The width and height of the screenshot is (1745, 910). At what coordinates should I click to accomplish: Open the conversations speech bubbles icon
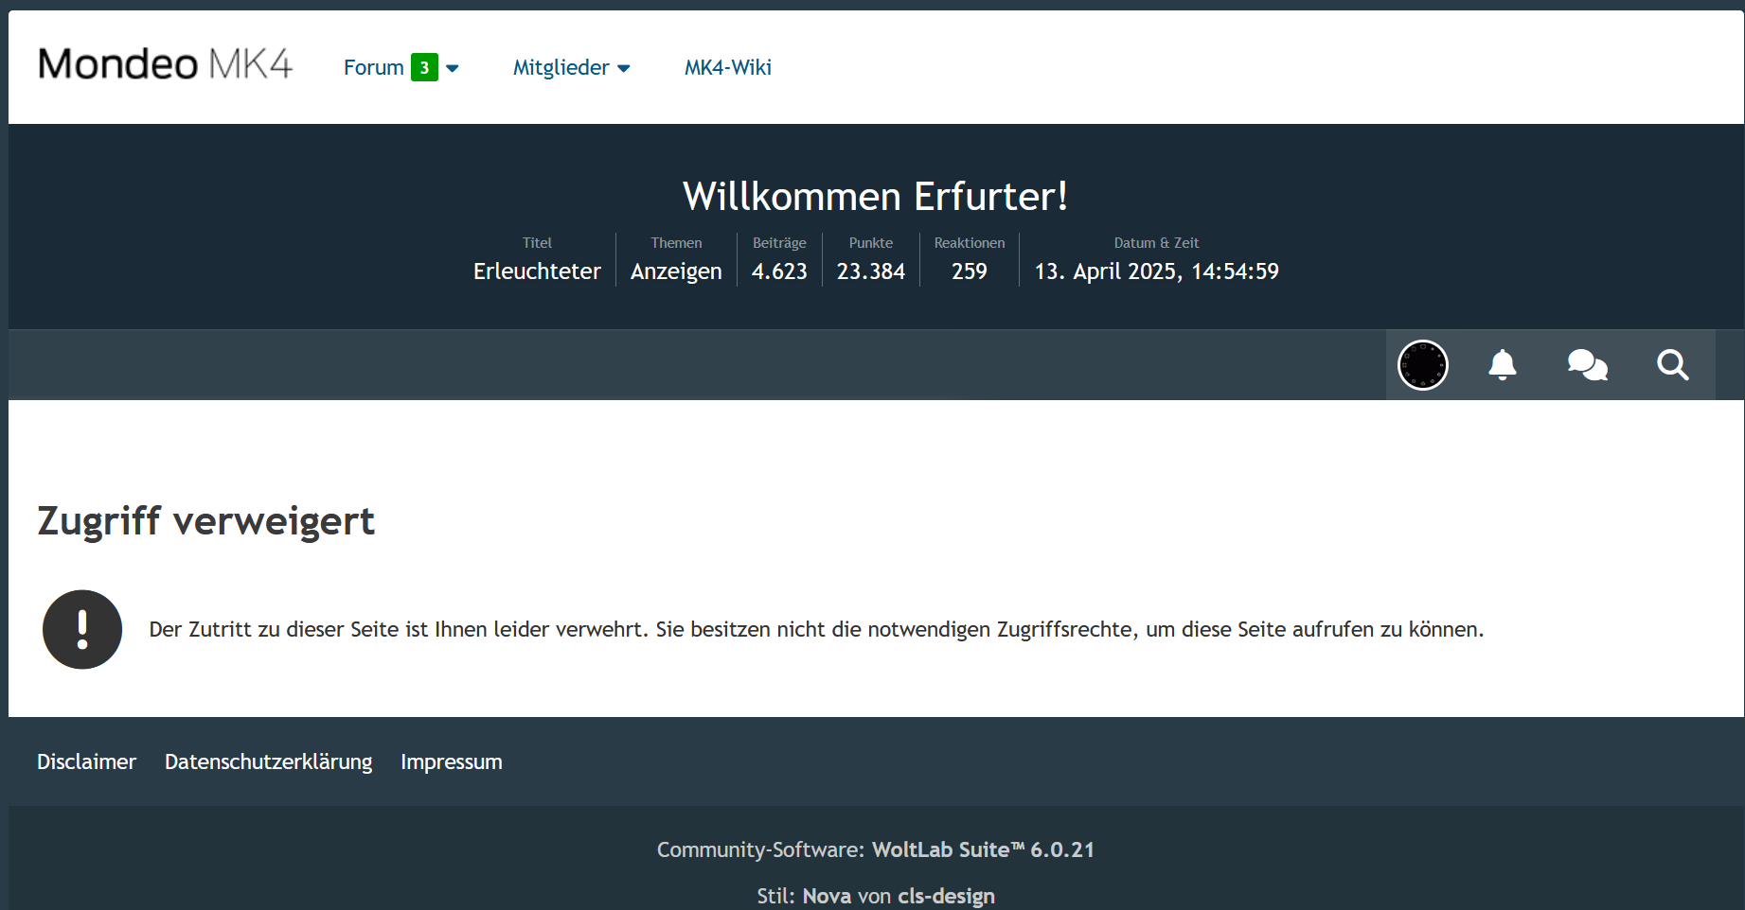pos(1587,365)
